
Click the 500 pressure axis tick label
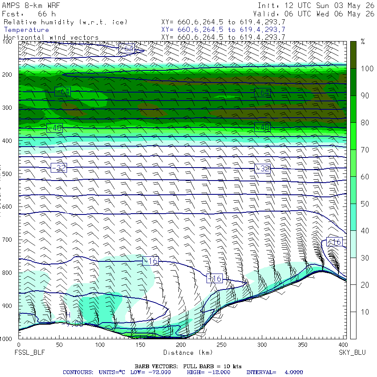pyautogui.click(x=7, y=173)
